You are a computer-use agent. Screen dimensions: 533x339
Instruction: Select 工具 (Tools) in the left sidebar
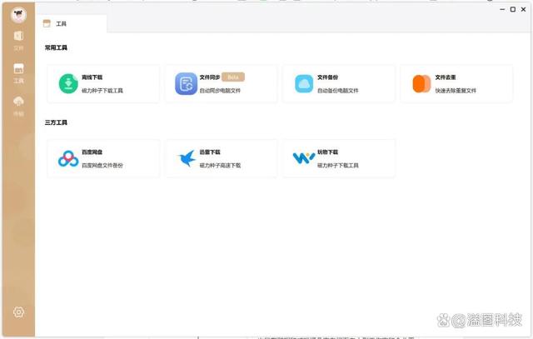(x=18, y=73)
